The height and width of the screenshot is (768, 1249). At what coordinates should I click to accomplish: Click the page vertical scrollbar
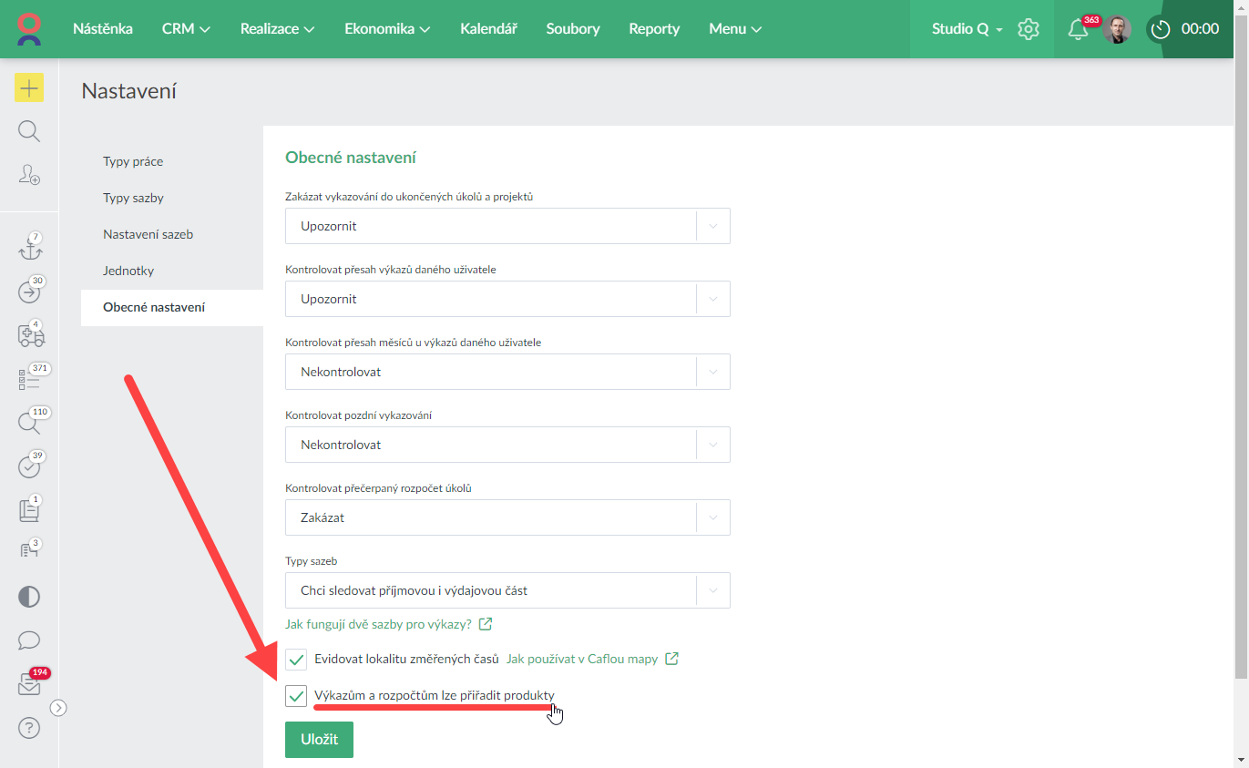(1241, 364)
